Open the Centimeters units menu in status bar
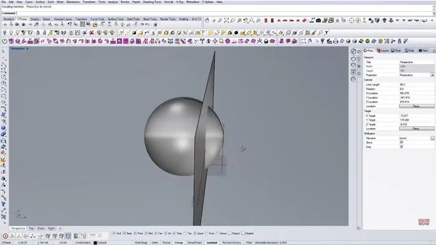This screenshot has height=245, width=436. click(83, 243)
